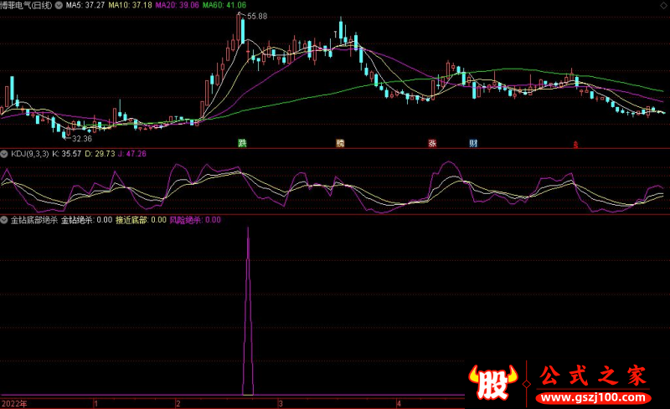Expand the KDJ indicator settings icon
Viewport: 670px width, 409px height.
pyautogui.click(x=5, y=154)
